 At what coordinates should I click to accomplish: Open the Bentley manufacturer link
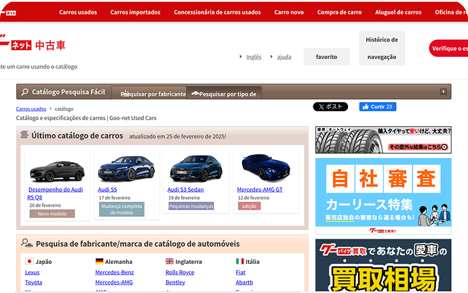[175, 282]
